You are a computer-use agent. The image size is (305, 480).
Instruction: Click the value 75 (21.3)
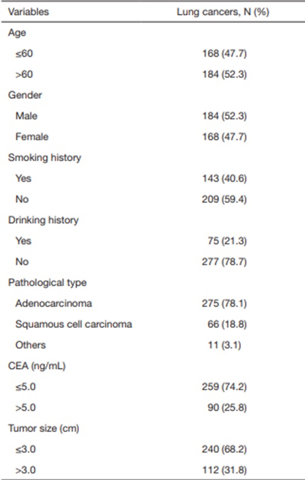[x=227, y=241]
